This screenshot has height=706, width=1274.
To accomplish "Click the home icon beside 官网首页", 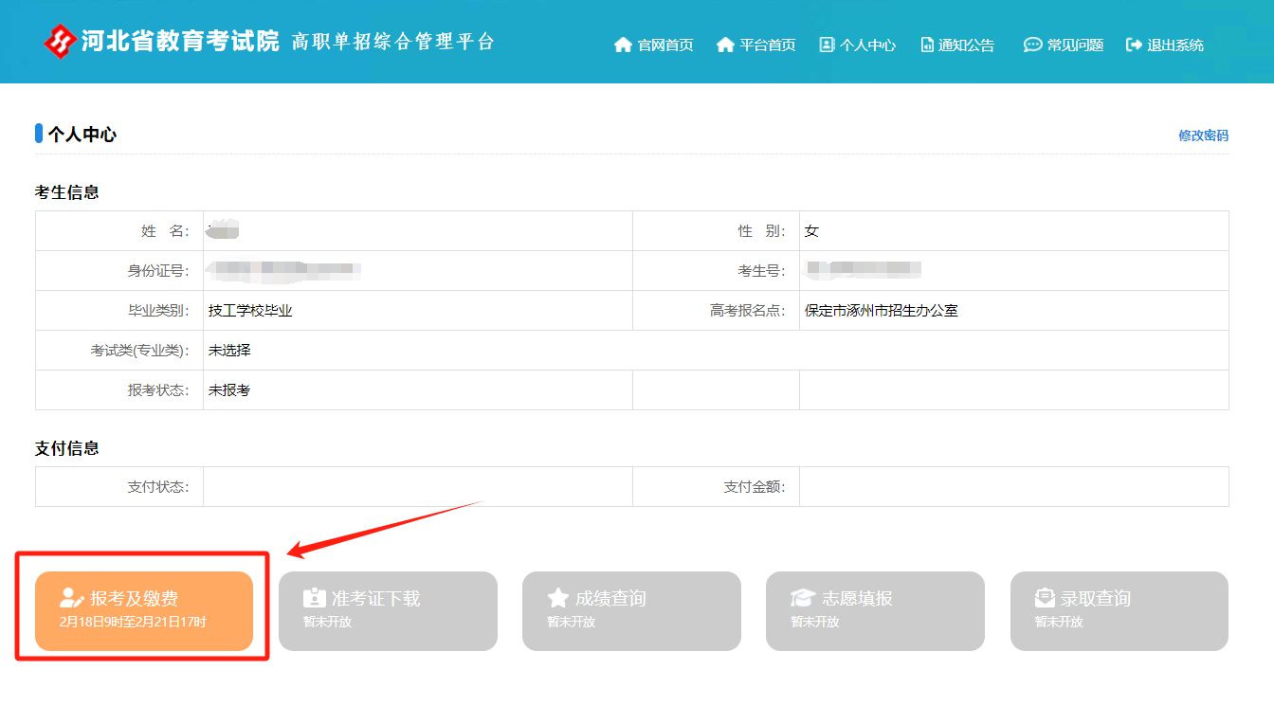I will click(x=623, y=45).
